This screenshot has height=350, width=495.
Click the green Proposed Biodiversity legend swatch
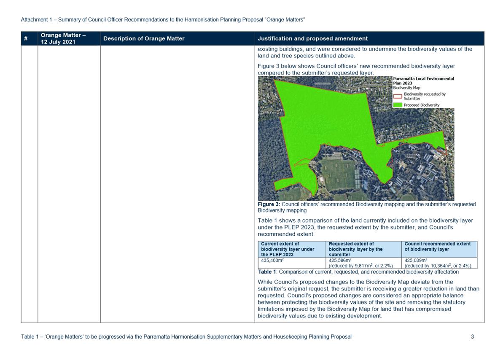click(x=398, y=105)
